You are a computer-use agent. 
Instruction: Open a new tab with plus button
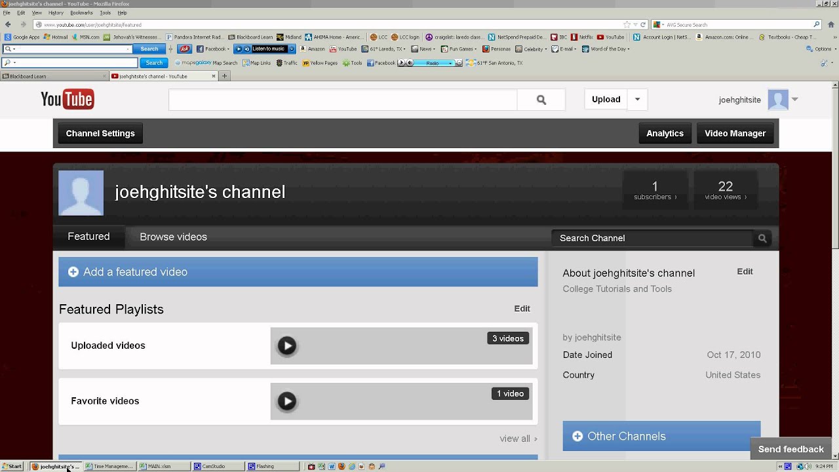tap(224, 76)
